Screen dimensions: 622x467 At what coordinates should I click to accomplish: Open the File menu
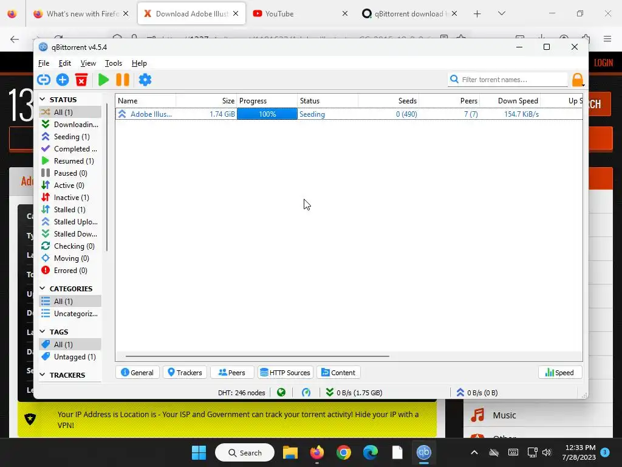coord(44,63)
